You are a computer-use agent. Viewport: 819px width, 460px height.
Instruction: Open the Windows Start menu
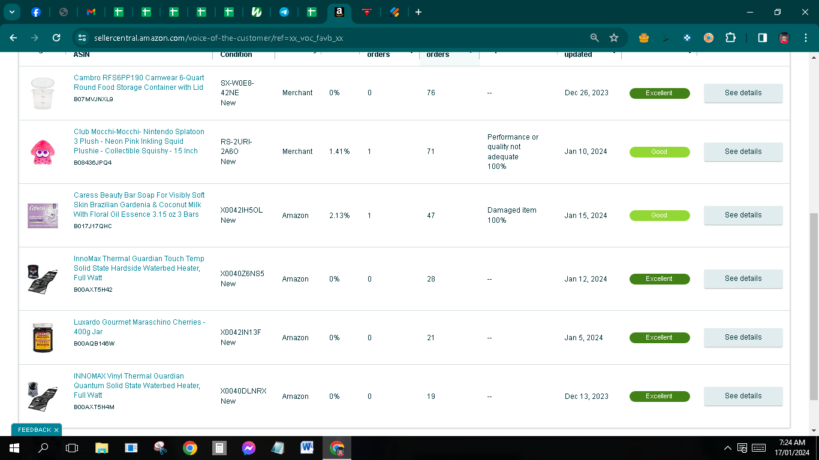tap(14, 447)
